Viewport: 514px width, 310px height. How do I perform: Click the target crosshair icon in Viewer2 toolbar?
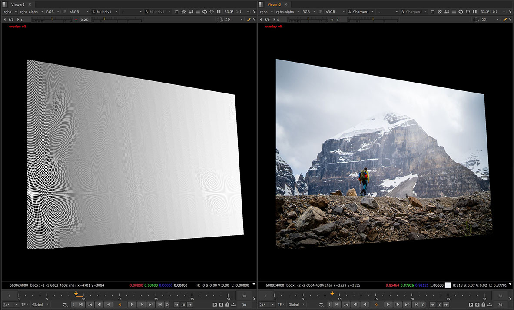tap(468, 12)
